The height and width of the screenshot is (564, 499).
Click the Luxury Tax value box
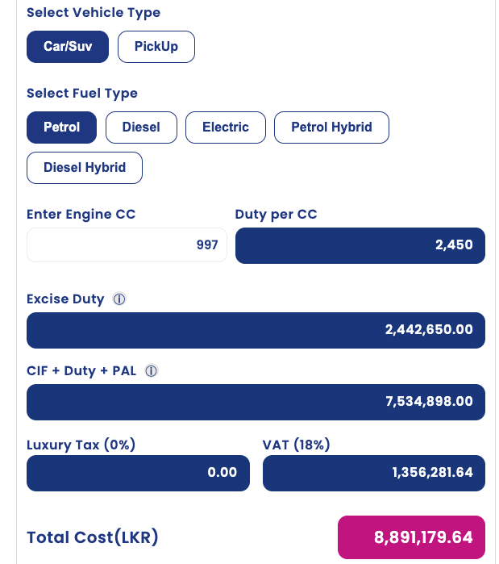pyautogui.click(x=138, y=473)
